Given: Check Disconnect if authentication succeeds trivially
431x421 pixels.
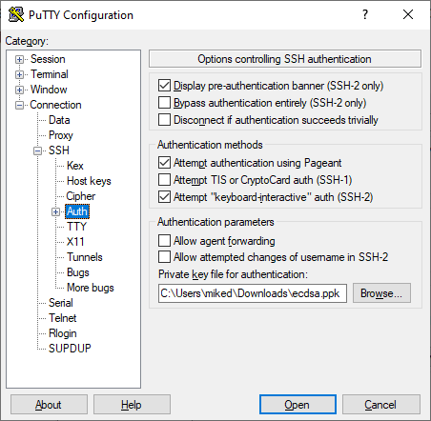Looking at the screenshot, I should click(x=164, y=120).
